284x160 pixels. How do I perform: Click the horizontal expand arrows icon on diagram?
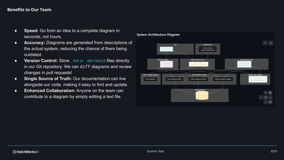pyautogui.click(x=265, y=43)
